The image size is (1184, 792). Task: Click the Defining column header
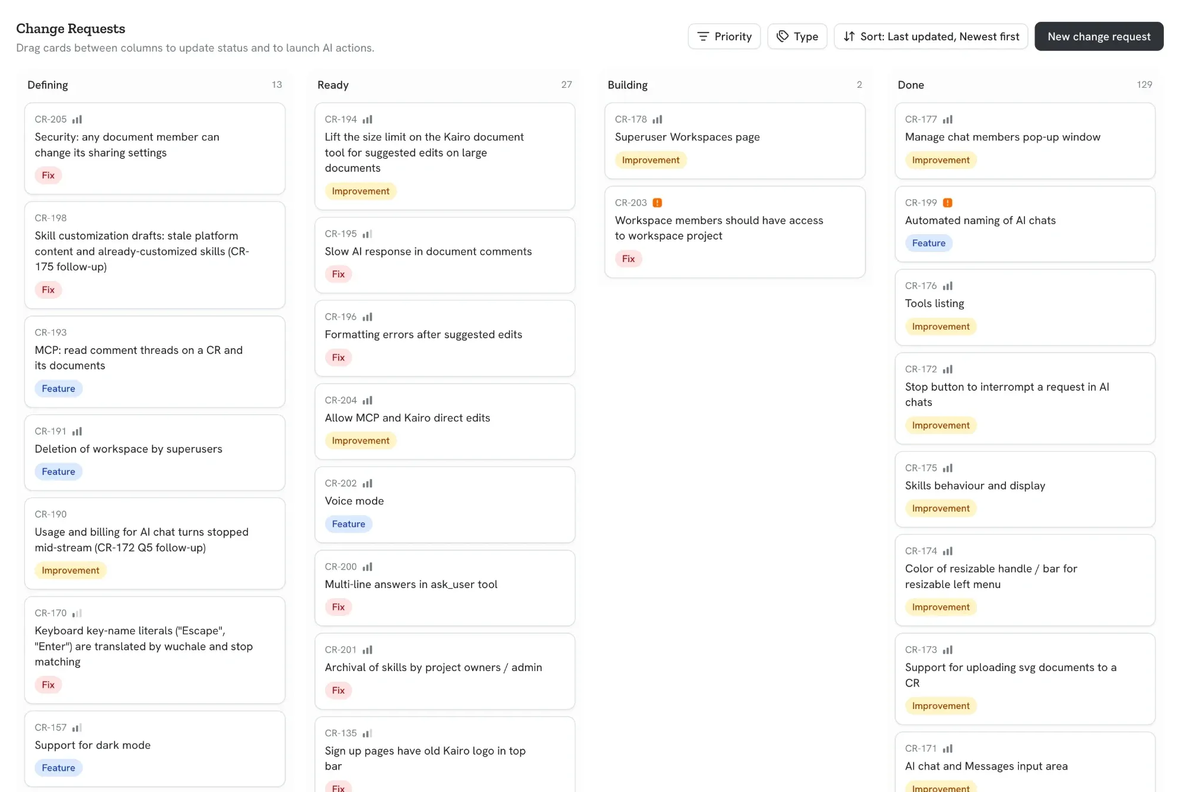click(47, 85)
